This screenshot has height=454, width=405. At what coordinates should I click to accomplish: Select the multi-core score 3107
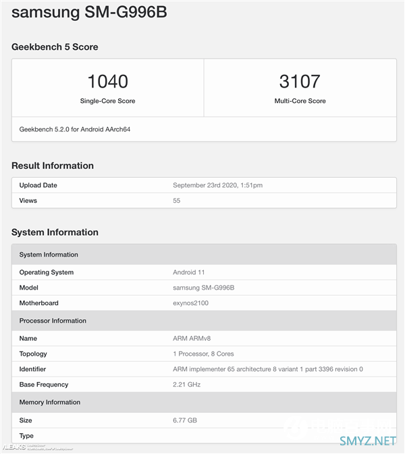(300, 81)
